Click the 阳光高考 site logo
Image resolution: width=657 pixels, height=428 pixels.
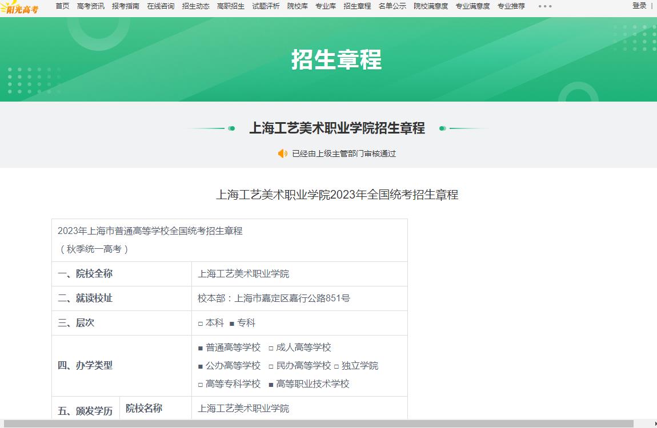coord(19,7)
